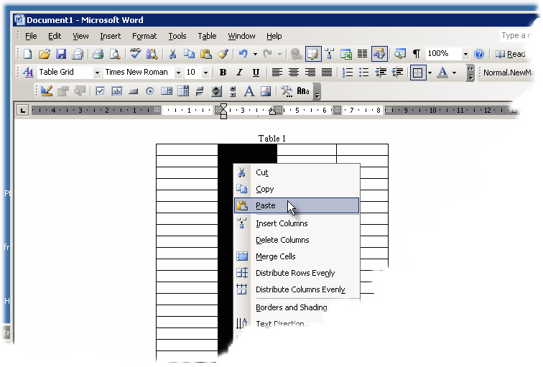The height and width of the screenshot is (367, 543).
Task: Apply numbered list formatting
Action: point(348,73)
